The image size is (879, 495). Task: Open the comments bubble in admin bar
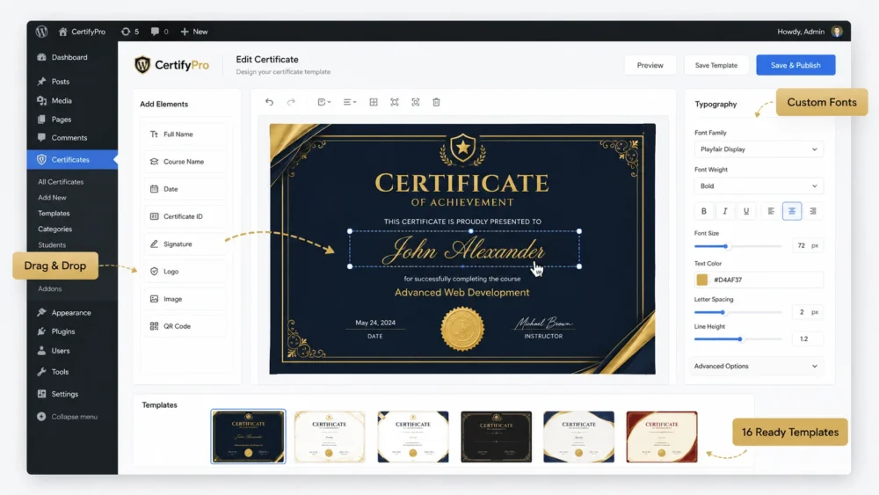159,32
